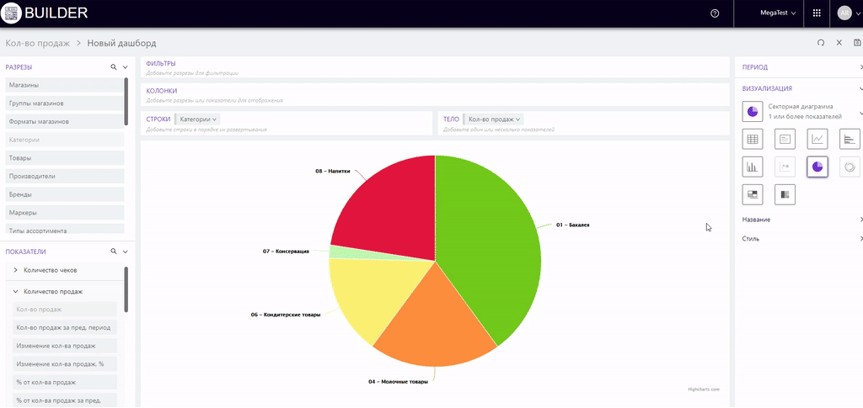The height and width of the screenshot is (408, 863).
Task: Save the dashboard with the disk icon
Action: point(858,43)
